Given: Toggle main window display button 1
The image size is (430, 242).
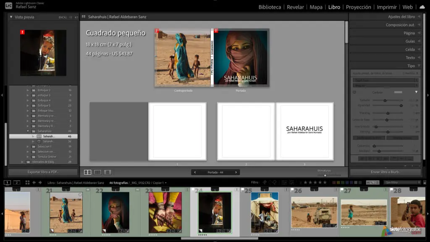Looking at the screenshot, I should point(8,183).
